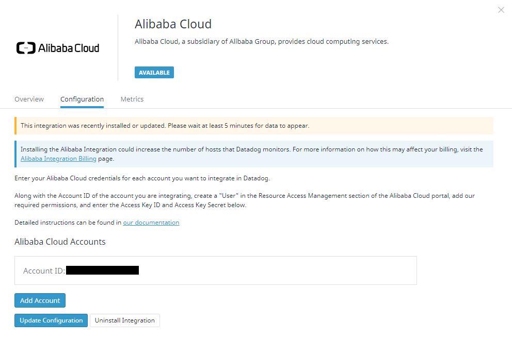
Task: Click the 'Installing the Alibaba Integration' billing notice
Action: (254, 154)
